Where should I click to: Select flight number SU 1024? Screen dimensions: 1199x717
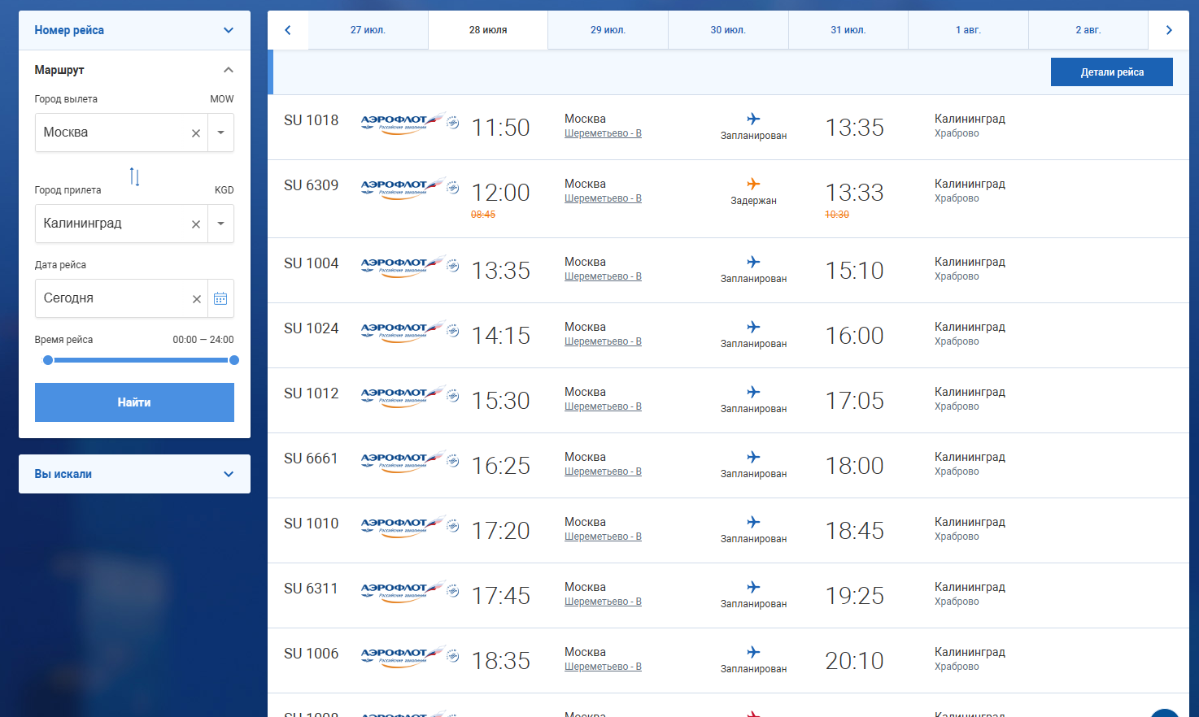(x=311, y=328)
